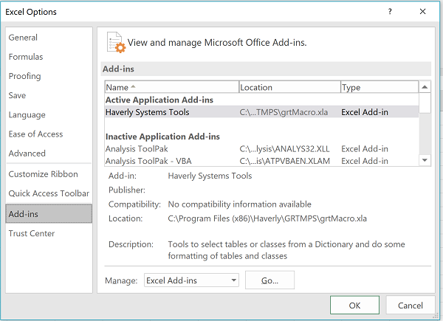The image size is (443, 321).
Task: Click the Location column header
Action: 289,87
